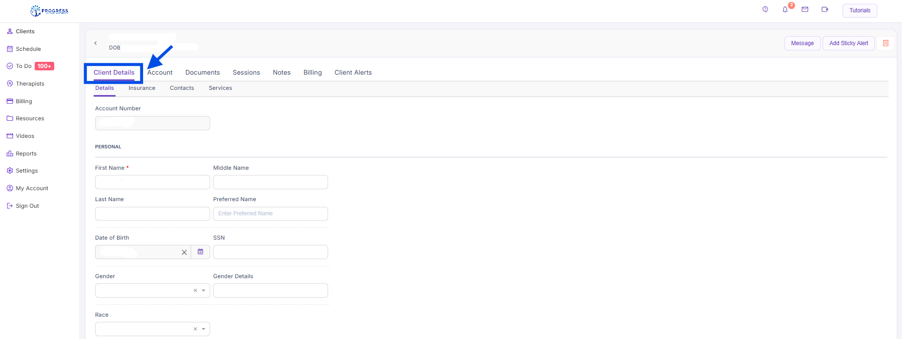Open the mail envelope icon in header
Image resolution: width=902 pixels, height=339 pixels.
[x=805, y=10]
